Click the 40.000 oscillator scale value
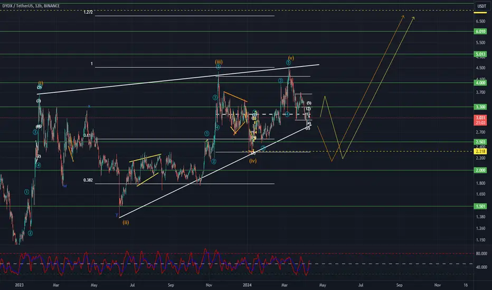The height and width of the screenshot is (290, 492). click(481, 267)
